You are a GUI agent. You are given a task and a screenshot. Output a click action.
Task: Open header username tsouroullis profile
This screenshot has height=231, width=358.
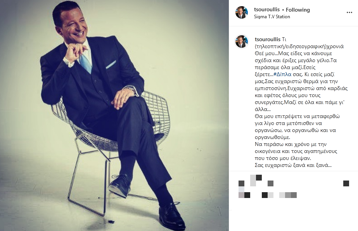pyautogui.click(x=267, y=10)
